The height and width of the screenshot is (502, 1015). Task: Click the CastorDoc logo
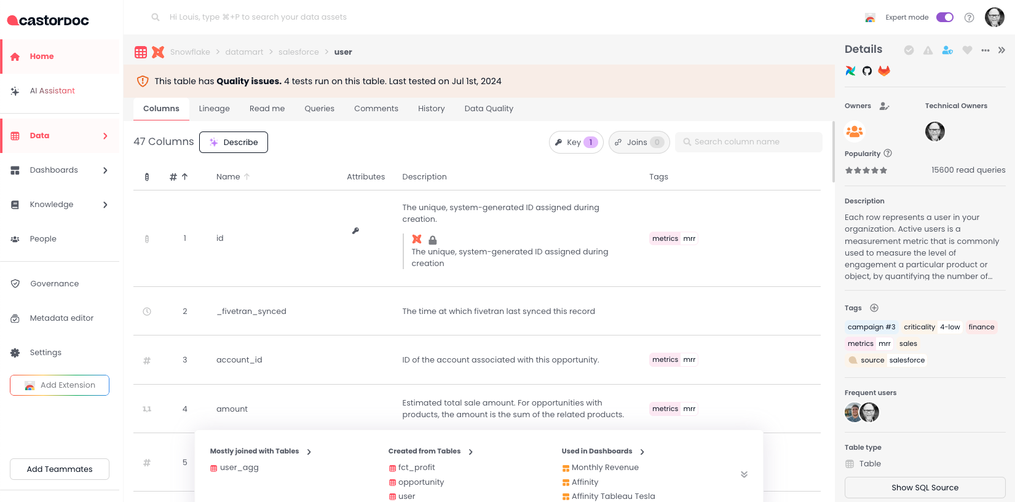pyautogui.click(x=48, y=20)
